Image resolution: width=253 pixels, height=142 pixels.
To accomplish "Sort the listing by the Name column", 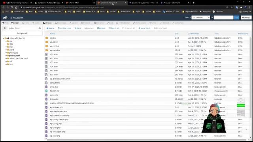I will [x=52, y=34].
